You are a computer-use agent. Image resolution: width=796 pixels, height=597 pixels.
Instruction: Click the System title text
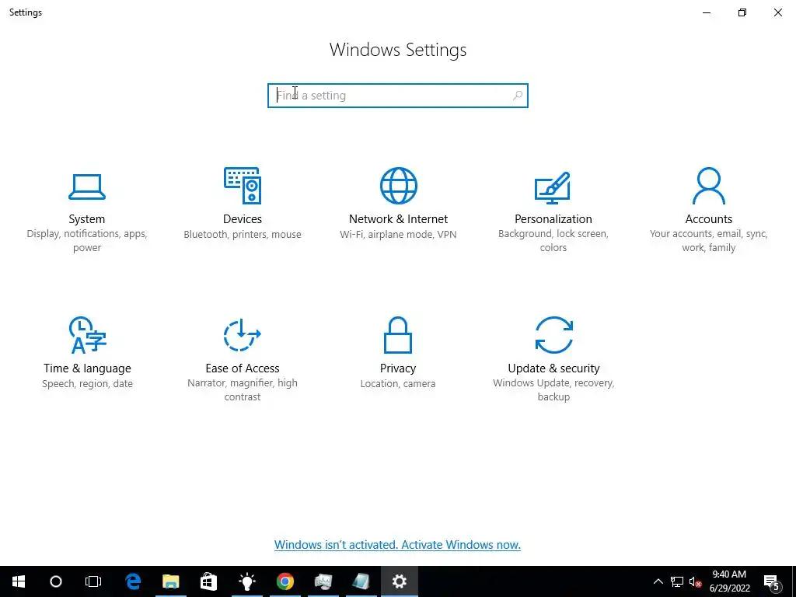87,219
